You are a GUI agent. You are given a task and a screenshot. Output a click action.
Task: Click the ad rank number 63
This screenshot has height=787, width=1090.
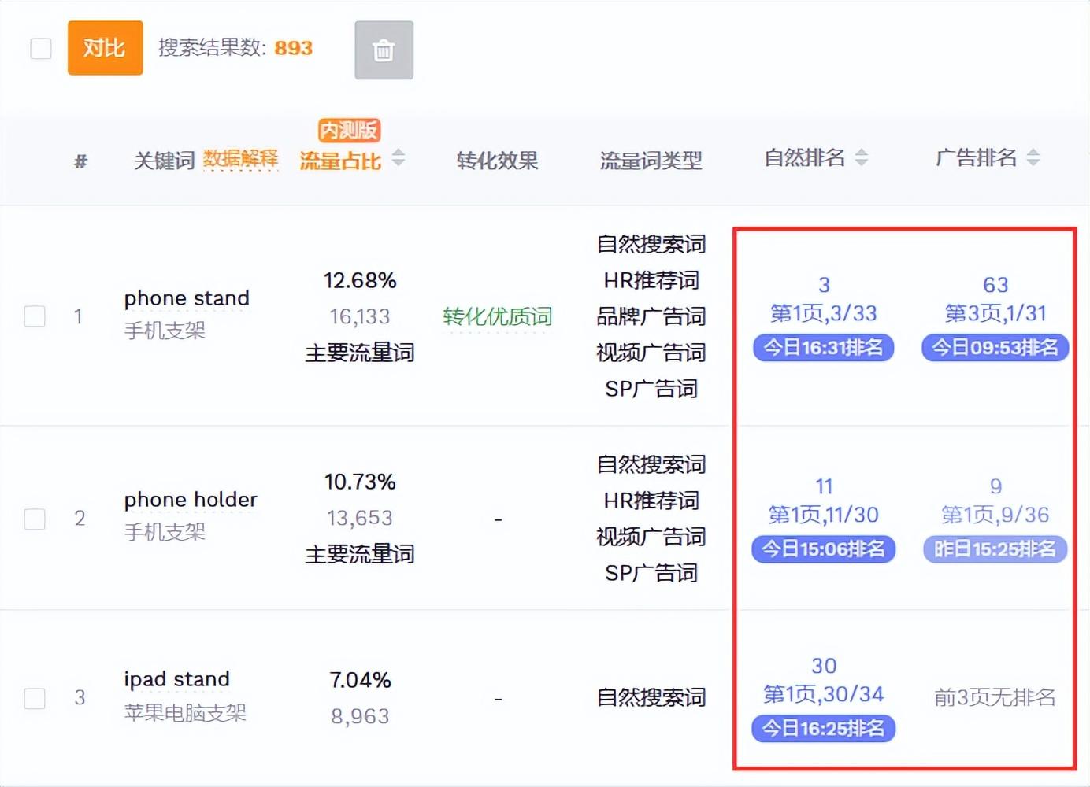[x=995, y=284]
